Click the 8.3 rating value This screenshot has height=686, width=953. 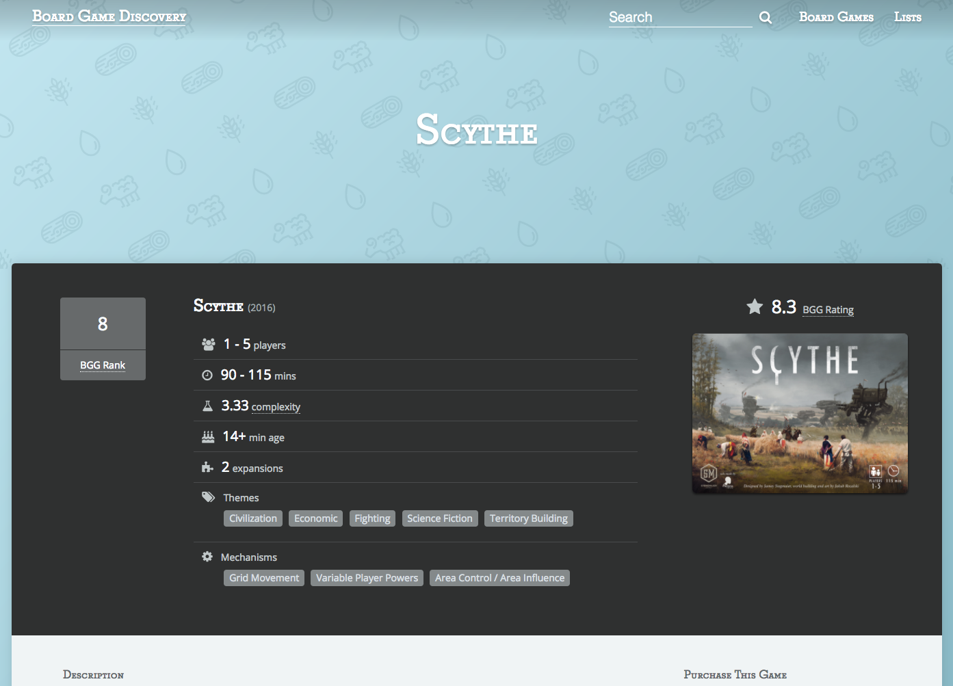tap(784, 307)
